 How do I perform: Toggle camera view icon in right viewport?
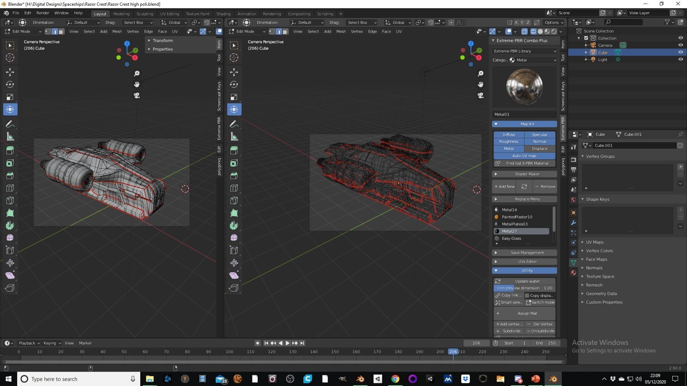[x=481, y=95]
